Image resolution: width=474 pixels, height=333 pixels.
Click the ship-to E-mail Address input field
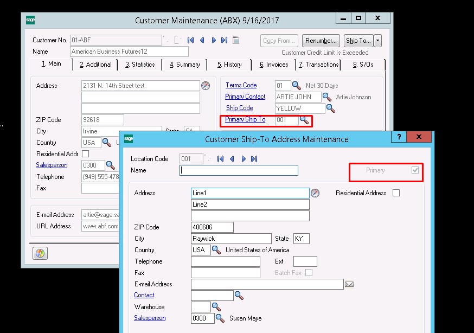(267, 284)
